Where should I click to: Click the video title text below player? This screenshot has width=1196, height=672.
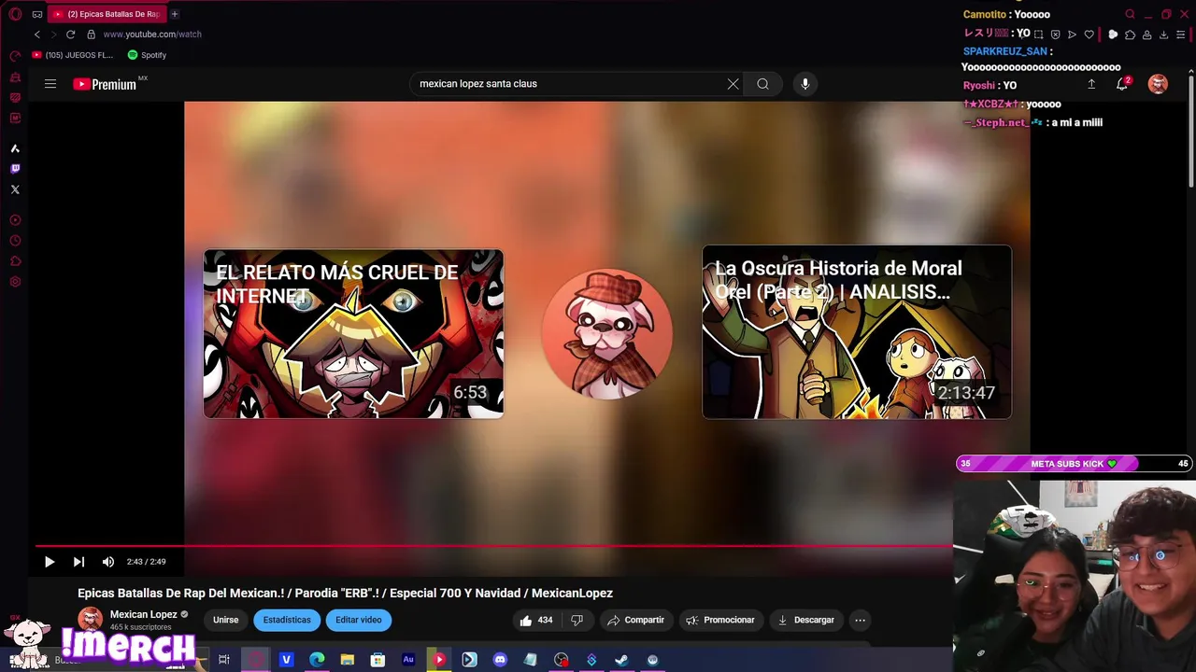tap(345, 594)
